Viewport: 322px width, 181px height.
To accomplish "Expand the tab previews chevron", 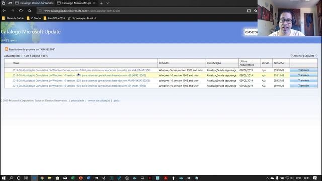I will [x=108, y=3].
